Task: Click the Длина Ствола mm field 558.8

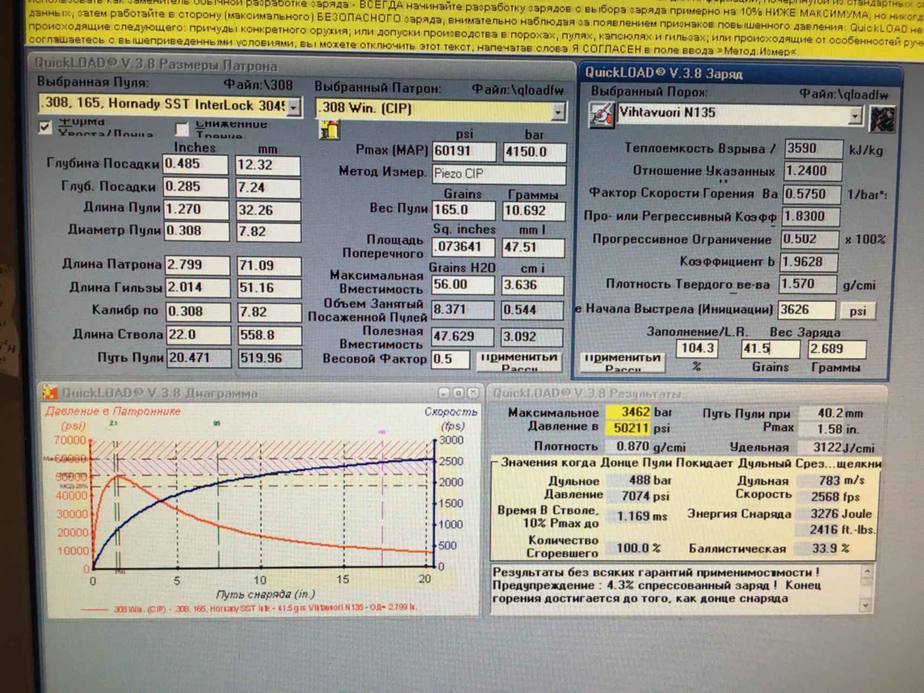Action: point(270,336)
